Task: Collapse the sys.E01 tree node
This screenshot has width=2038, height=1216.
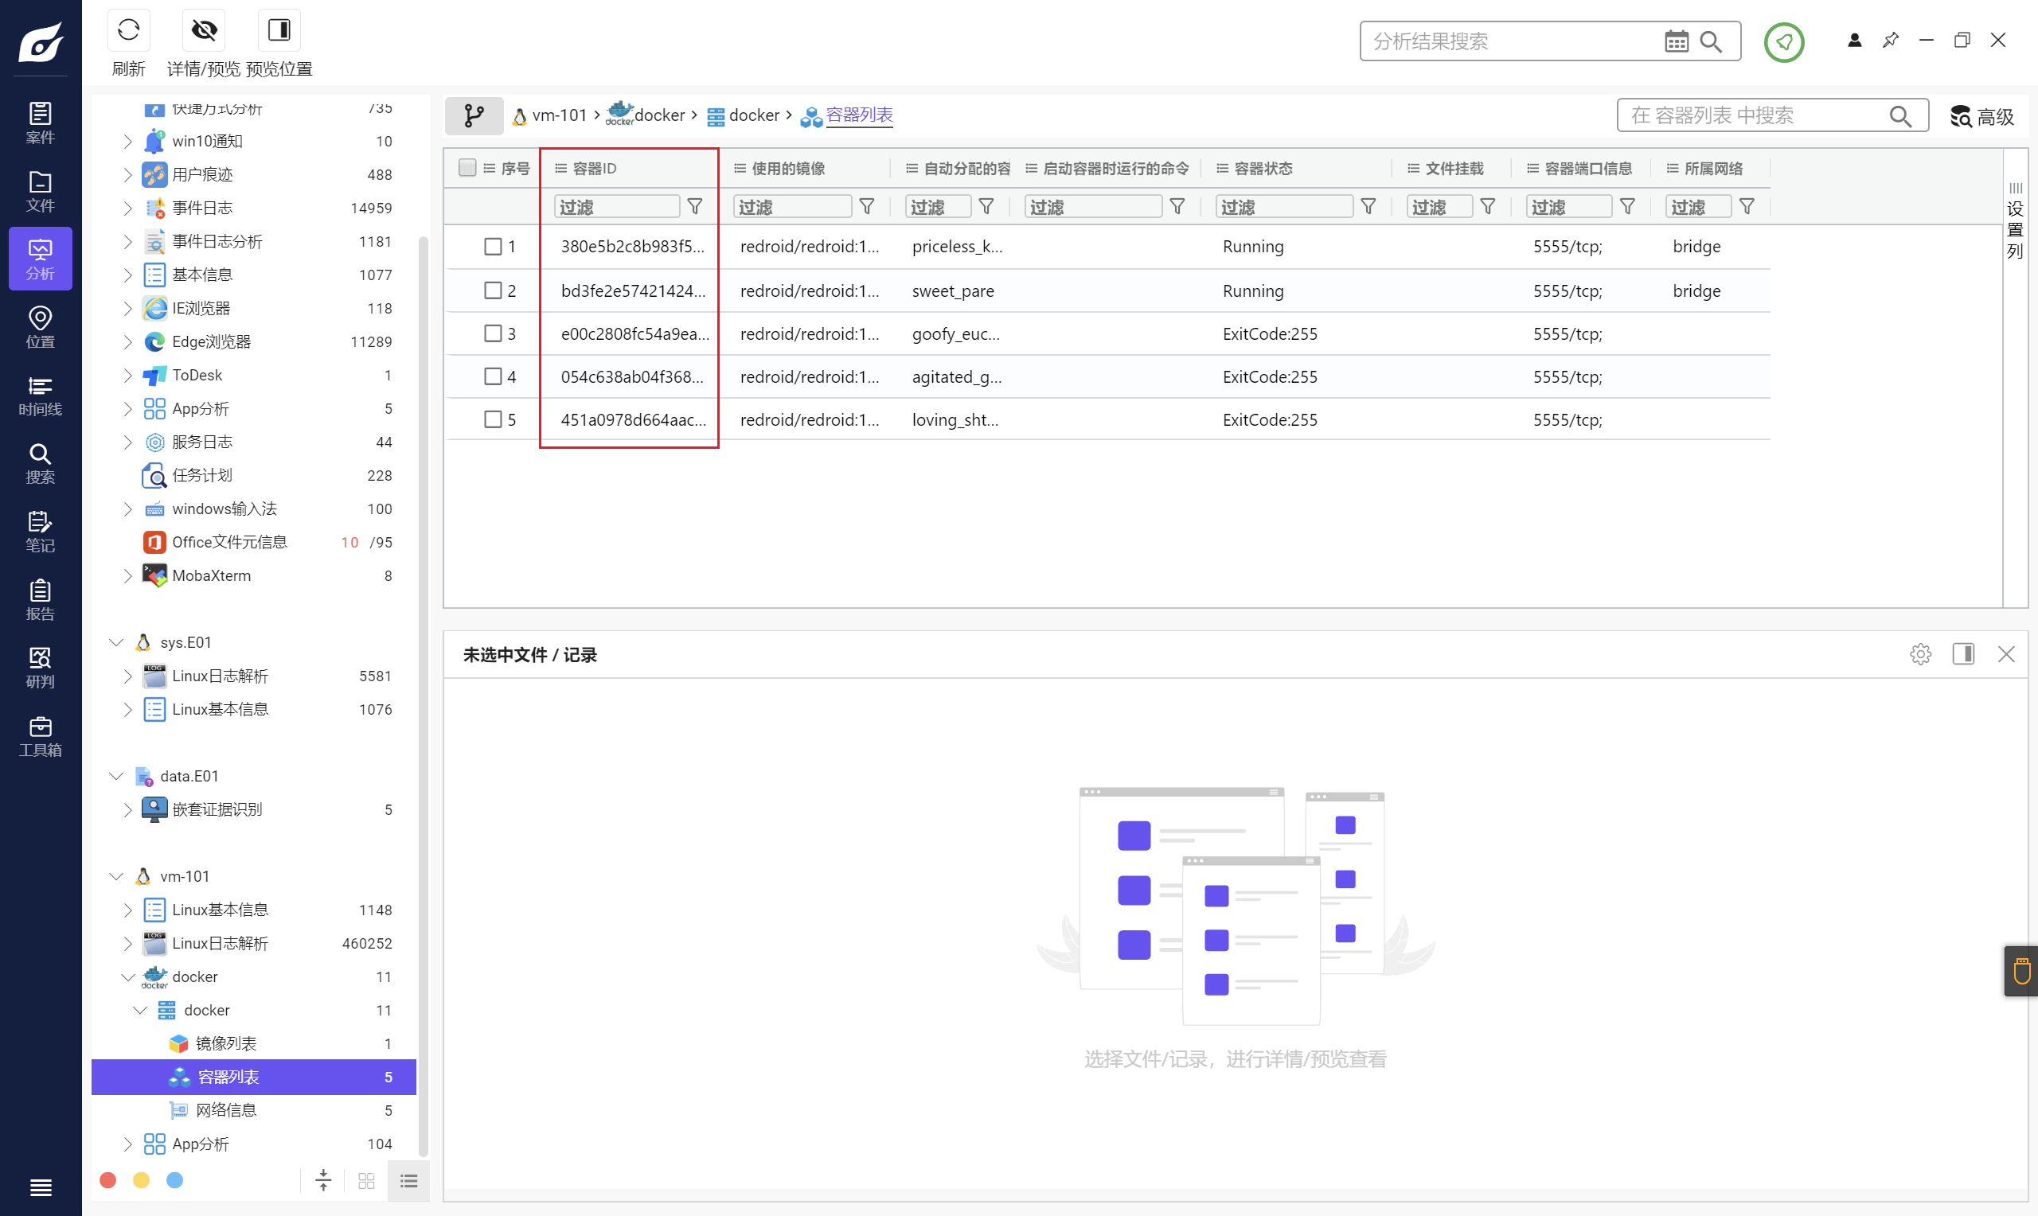Action: [x=115, y=642]
